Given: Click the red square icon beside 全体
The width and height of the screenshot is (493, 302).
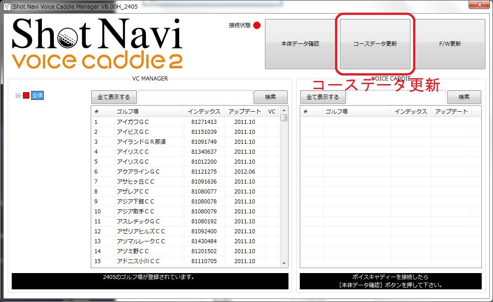Looking at the screenshot, I should click(26, 95).
